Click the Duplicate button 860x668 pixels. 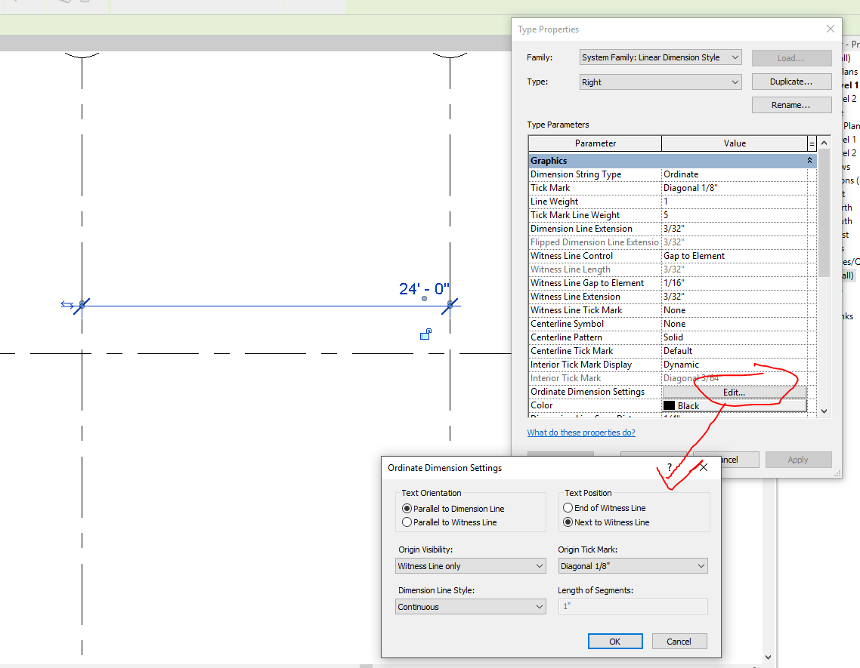tap(791, 81)
